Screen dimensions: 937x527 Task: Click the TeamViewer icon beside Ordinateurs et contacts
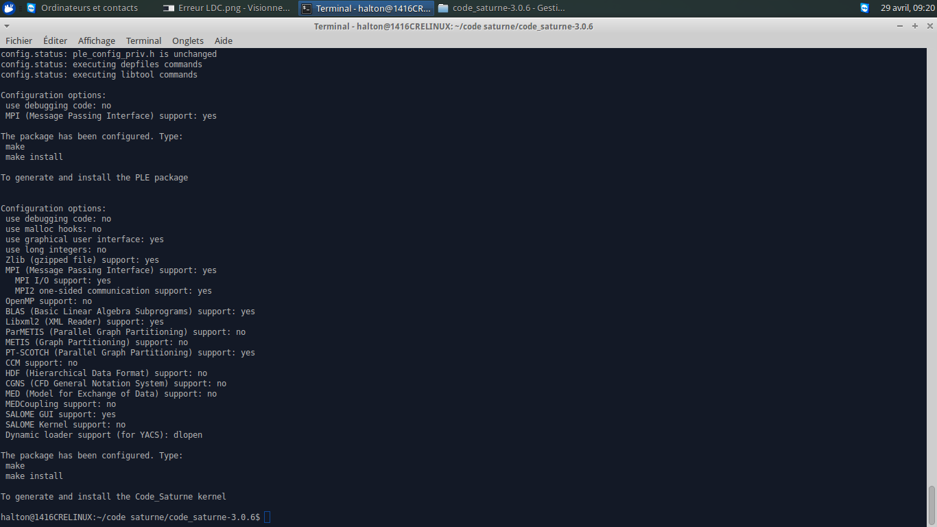[x=31, y=8]
